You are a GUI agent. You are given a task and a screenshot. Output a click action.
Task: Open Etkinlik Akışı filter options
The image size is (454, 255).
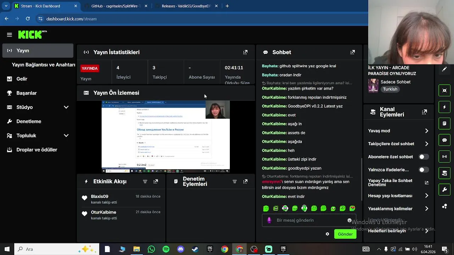tap(145, 181)
